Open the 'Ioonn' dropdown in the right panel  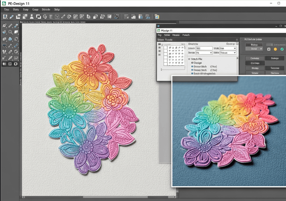254,49
